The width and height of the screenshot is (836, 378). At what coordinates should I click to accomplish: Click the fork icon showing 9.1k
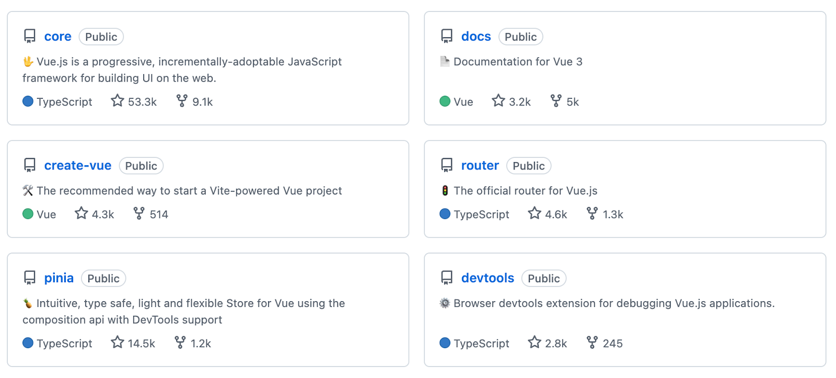182,100
